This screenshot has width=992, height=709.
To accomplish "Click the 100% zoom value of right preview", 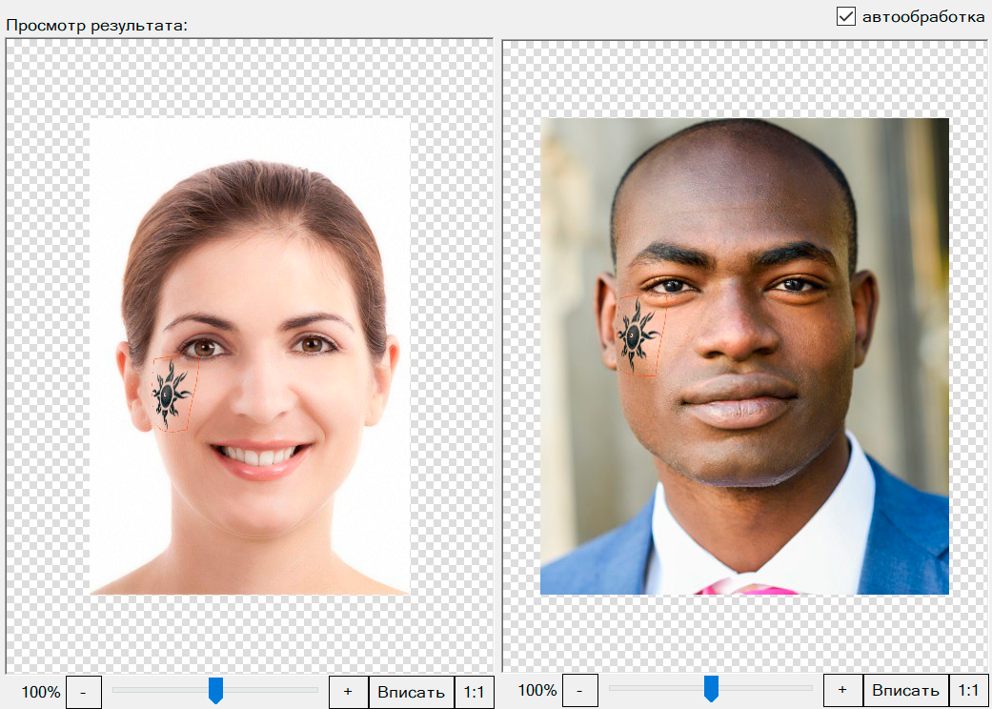I will click(537, 690).
